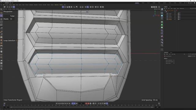Screen dimensions: 196x110
Task: Collapse the top orange object in Object Manager
Action: (164, 10)
